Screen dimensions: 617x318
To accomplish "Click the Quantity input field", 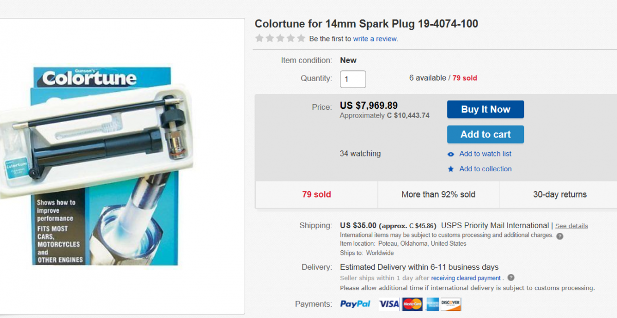I will 353,79.
